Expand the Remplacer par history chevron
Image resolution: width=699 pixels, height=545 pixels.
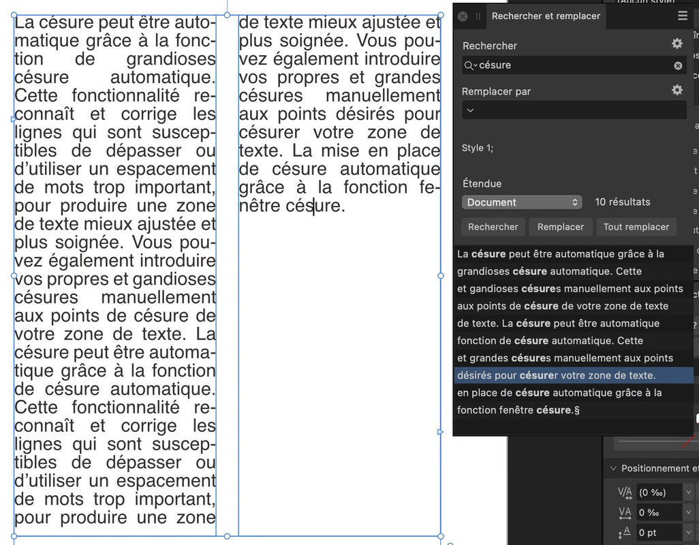point(470,110)
